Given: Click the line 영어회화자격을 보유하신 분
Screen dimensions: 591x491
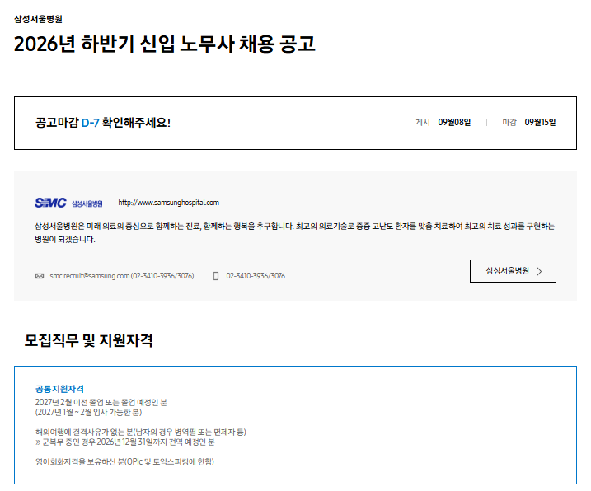Looking at the screenshot, I should tap(124, 461).
